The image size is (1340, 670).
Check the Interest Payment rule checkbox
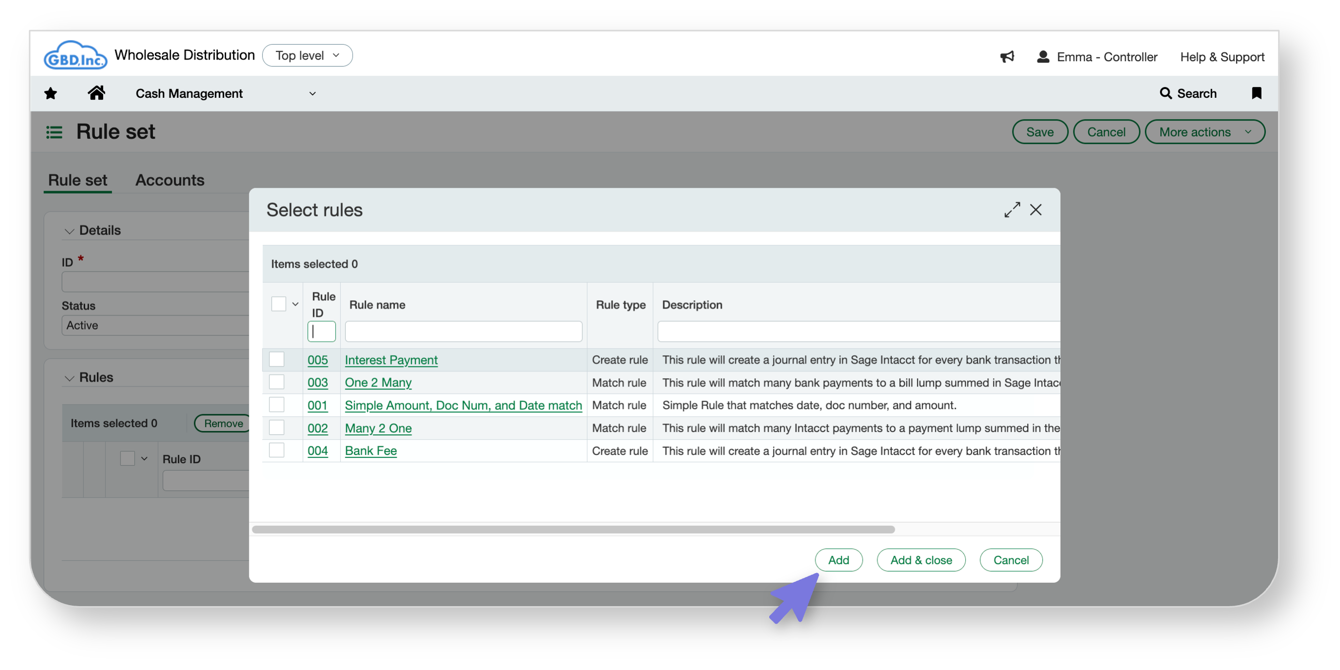277,360
